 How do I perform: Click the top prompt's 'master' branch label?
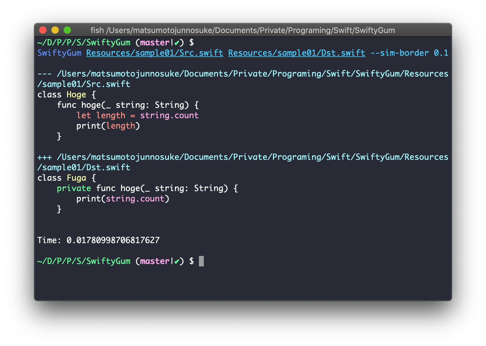click(x=155, y=43)
